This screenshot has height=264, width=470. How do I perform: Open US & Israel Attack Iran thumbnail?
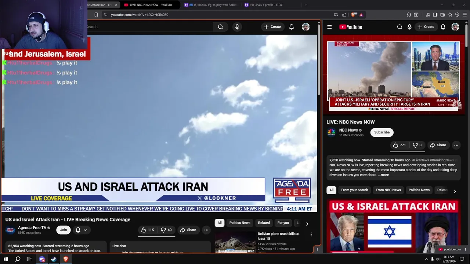click(394, 226)
